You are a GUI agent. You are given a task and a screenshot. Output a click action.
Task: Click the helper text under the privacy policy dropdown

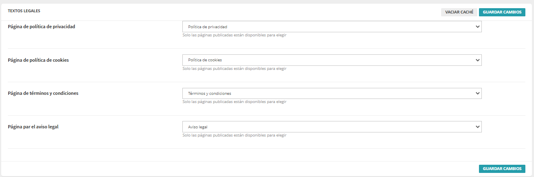pos(234,35)
